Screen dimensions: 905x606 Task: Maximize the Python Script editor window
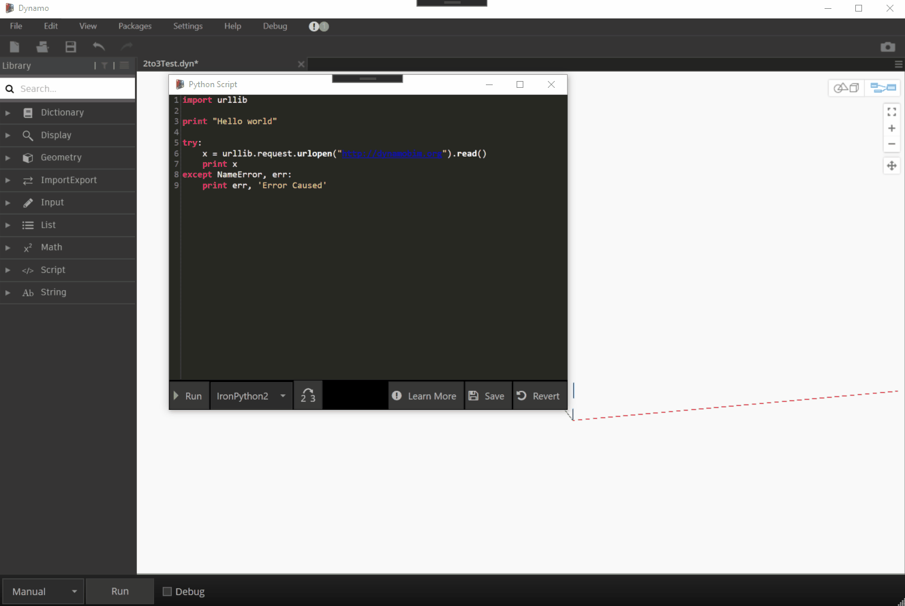(x=520, y=84)
